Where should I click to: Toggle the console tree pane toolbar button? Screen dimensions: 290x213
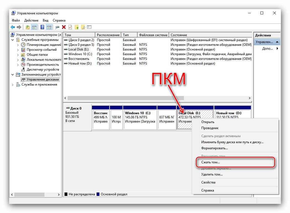tap(34, 27)
